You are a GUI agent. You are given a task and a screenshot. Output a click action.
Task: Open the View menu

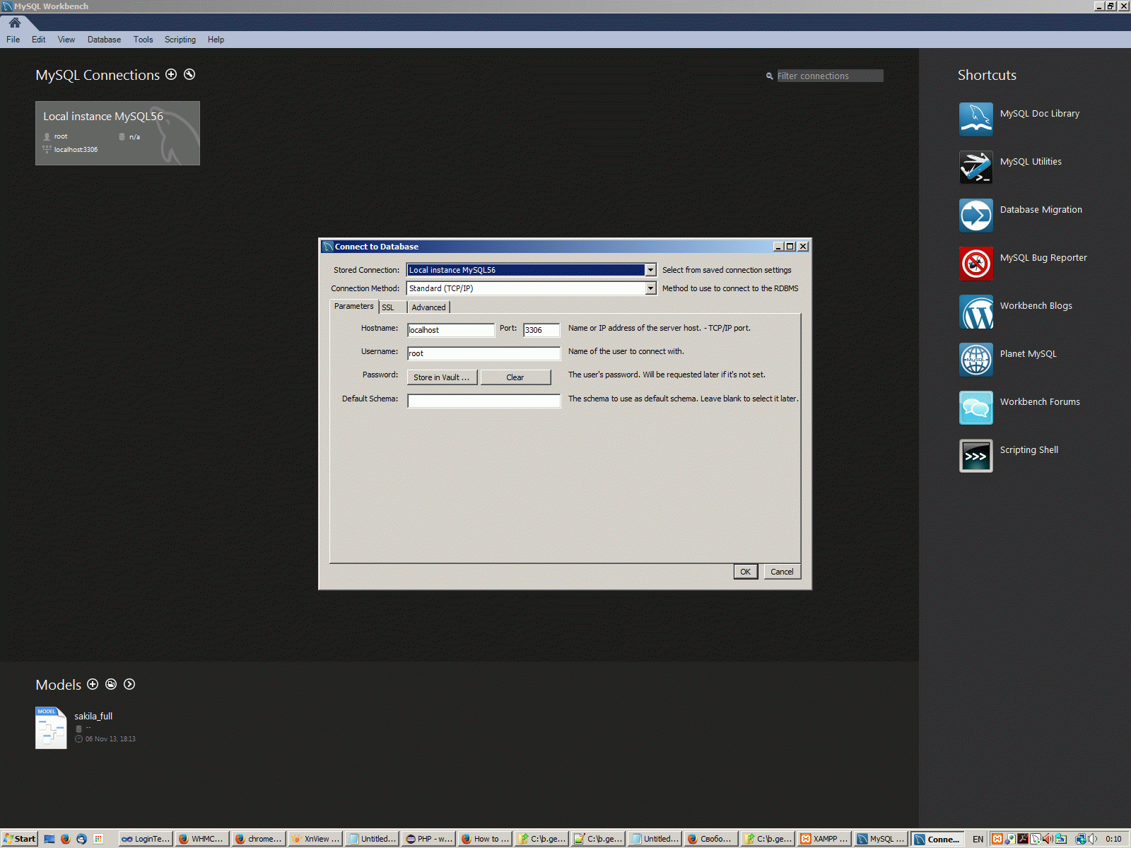pyautogui.click(x=66, y=40)
